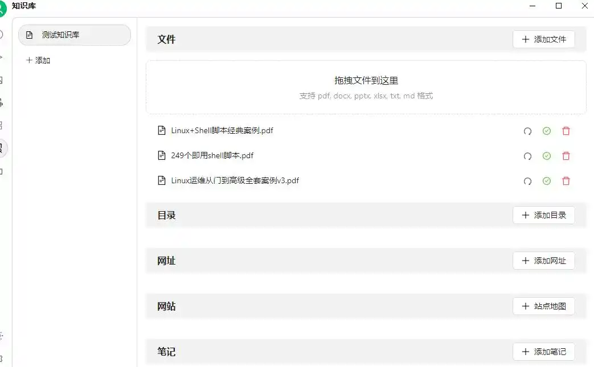Click the 添加网址 button
The image size is (594, 367).
coord(544,261)
